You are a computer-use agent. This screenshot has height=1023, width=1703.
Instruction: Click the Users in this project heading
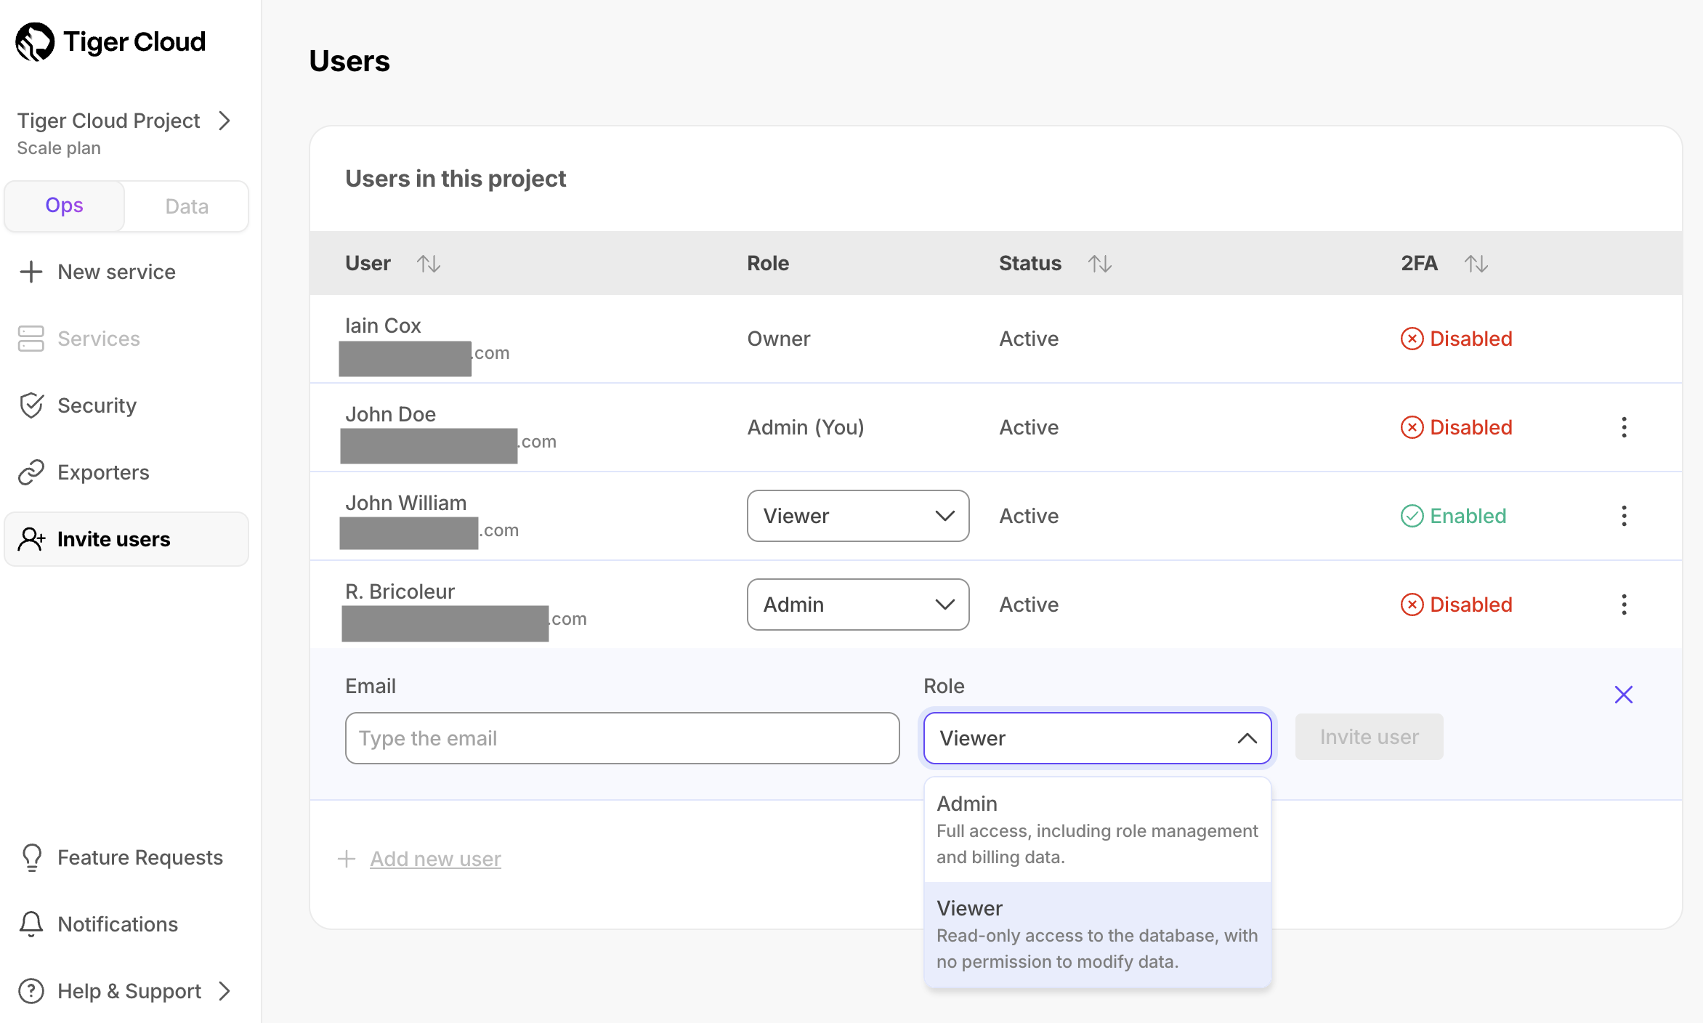point(456,179)
